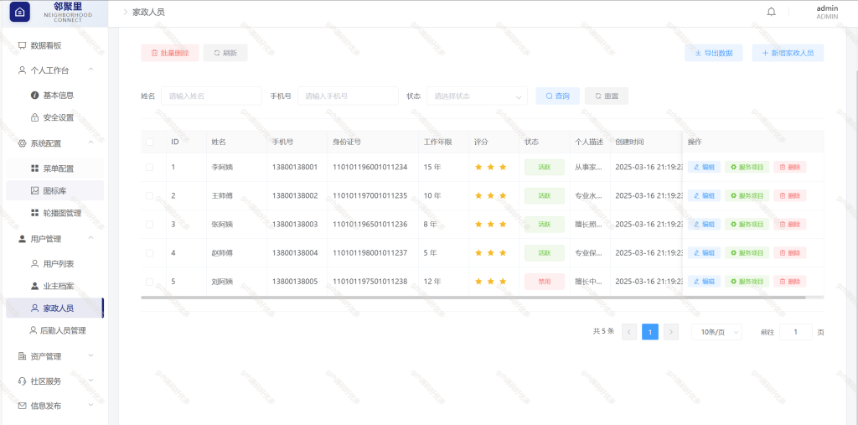Screen dimensions: 858x425
Task: Open the notification bell
Action: click(771, 12)
